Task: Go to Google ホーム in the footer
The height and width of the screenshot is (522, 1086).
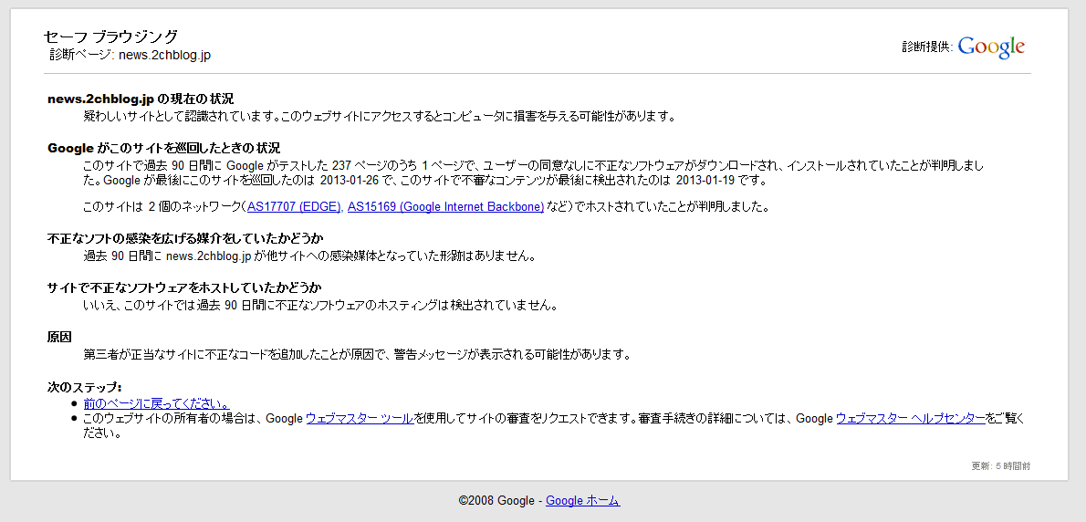Action: coord(582,500)
